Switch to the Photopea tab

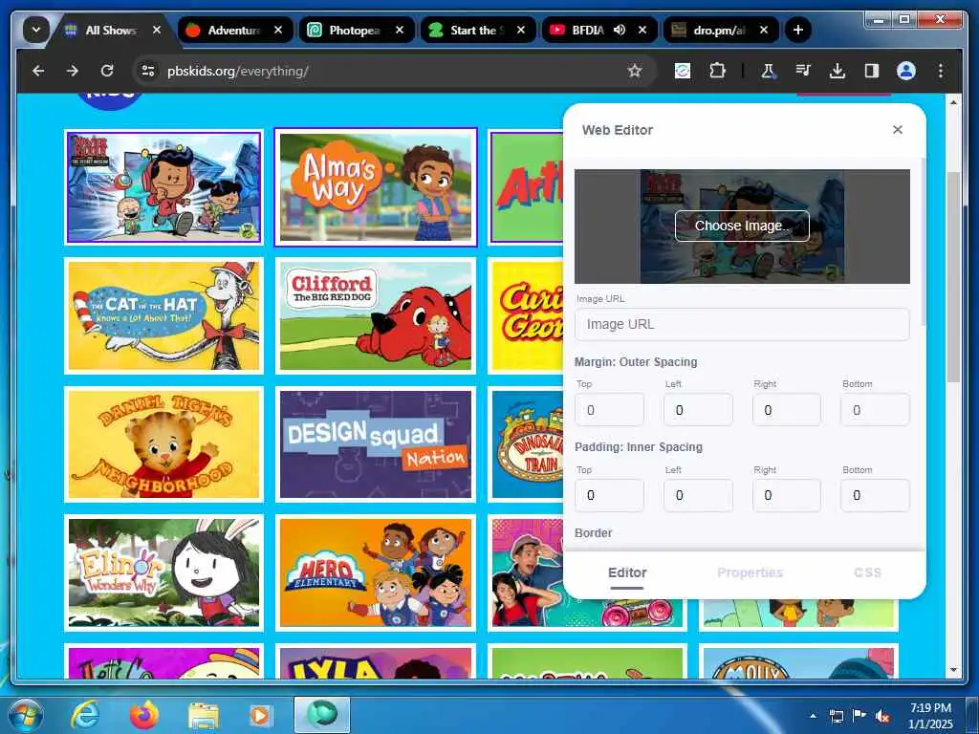(356, 30)
